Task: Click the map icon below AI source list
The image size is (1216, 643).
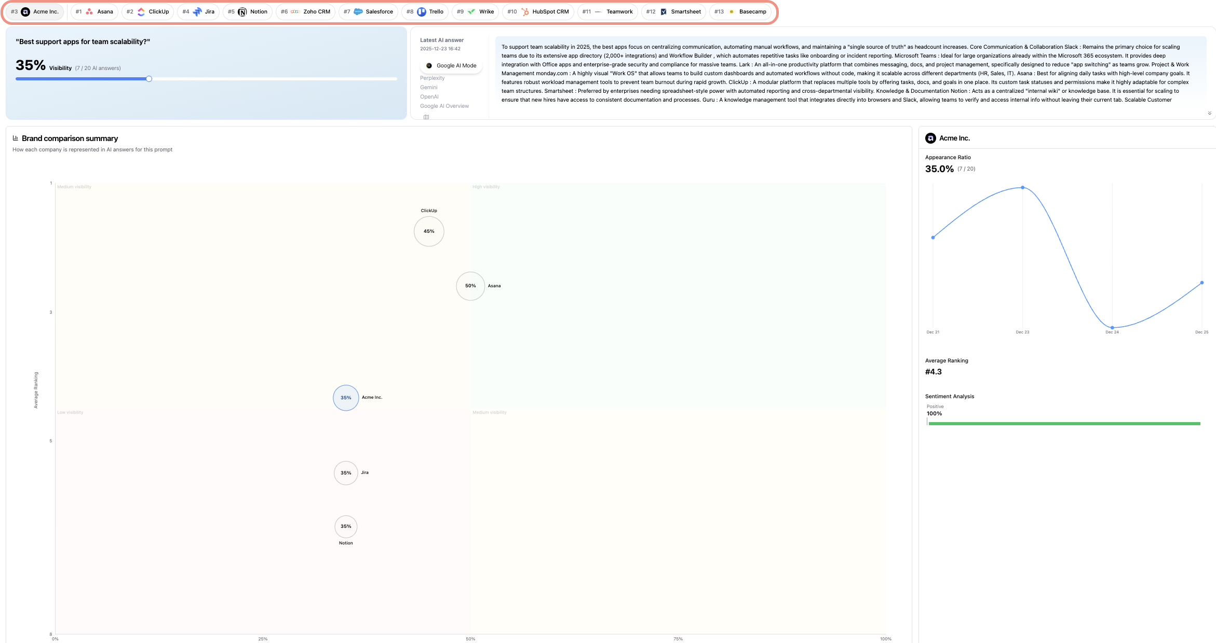Action: (x=426, y=117)
